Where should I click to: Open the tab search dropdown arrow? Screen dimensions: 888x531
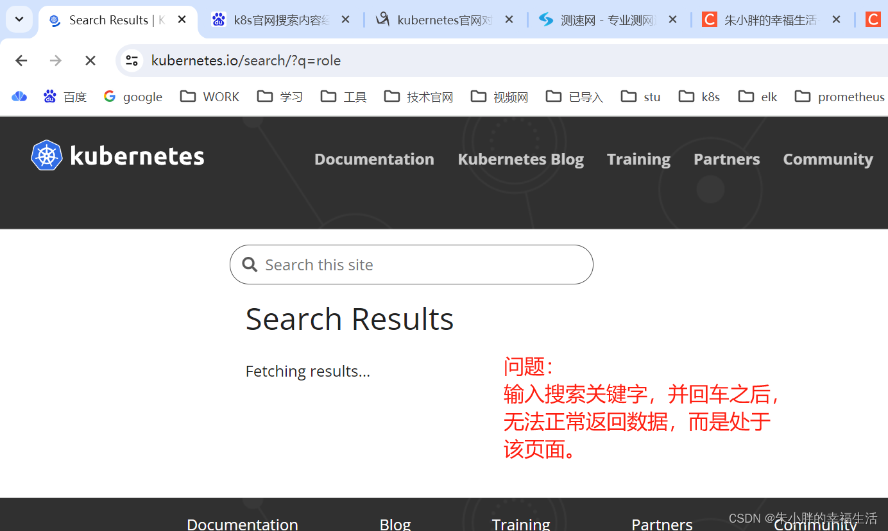(19, 19)
